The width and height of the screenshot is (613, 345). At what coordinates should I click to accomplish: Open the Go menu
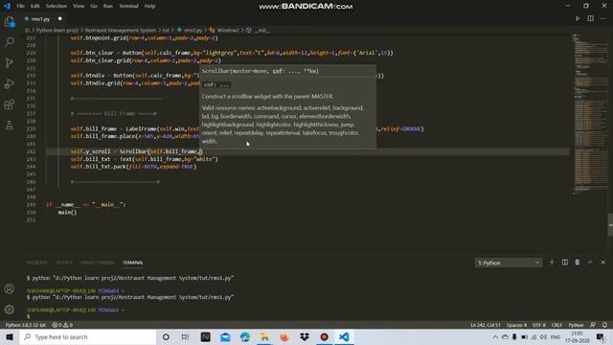(x=94, y=6)
